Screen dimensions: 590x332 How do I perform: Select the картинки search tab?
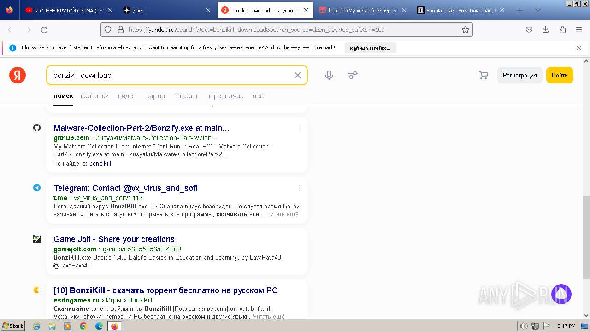pyautogui.click(x=94, y=96)
